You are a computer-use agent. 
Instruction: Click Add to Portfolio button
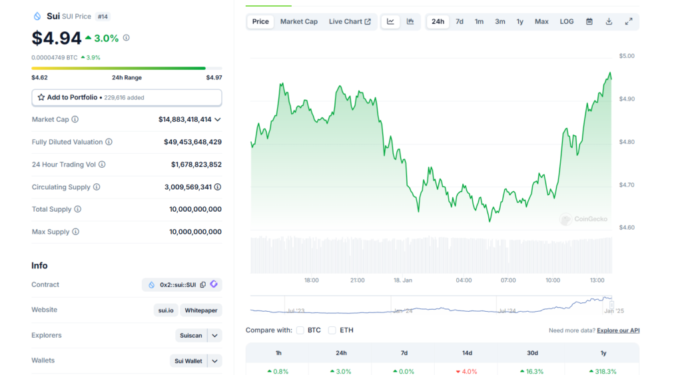pyautogui.click(x=127, y=98)
